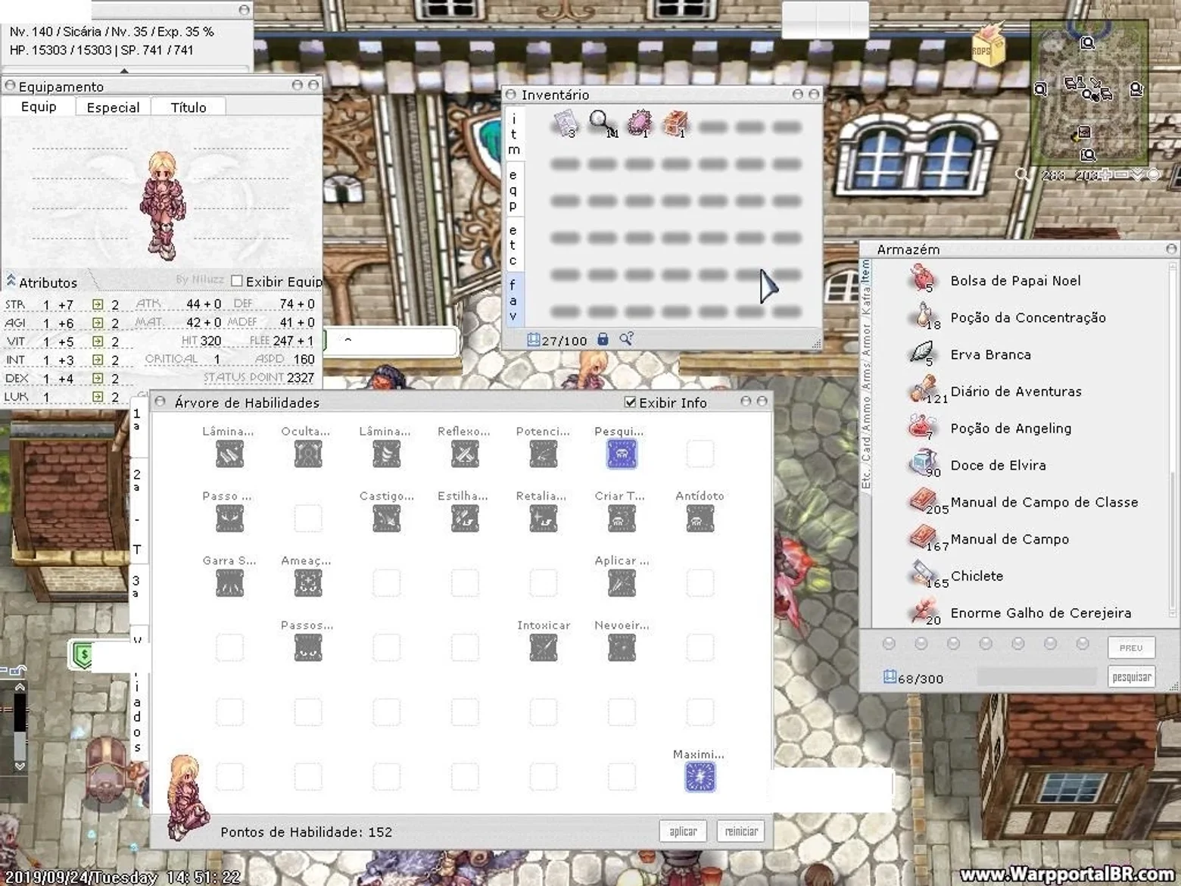Click the Estilha... skill icon
This screenshot has height=886, width=1181.
tap(465, 519)
